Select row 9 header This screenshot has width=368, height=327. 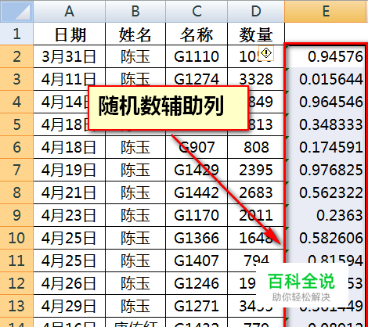coord(16,215)
